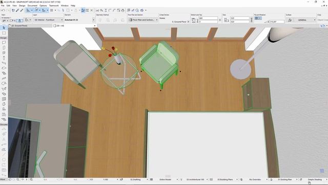Viewport: 328px width, 185px height.
Task: Click the top height field in Bottom and Top
Action: pos(208,18)
